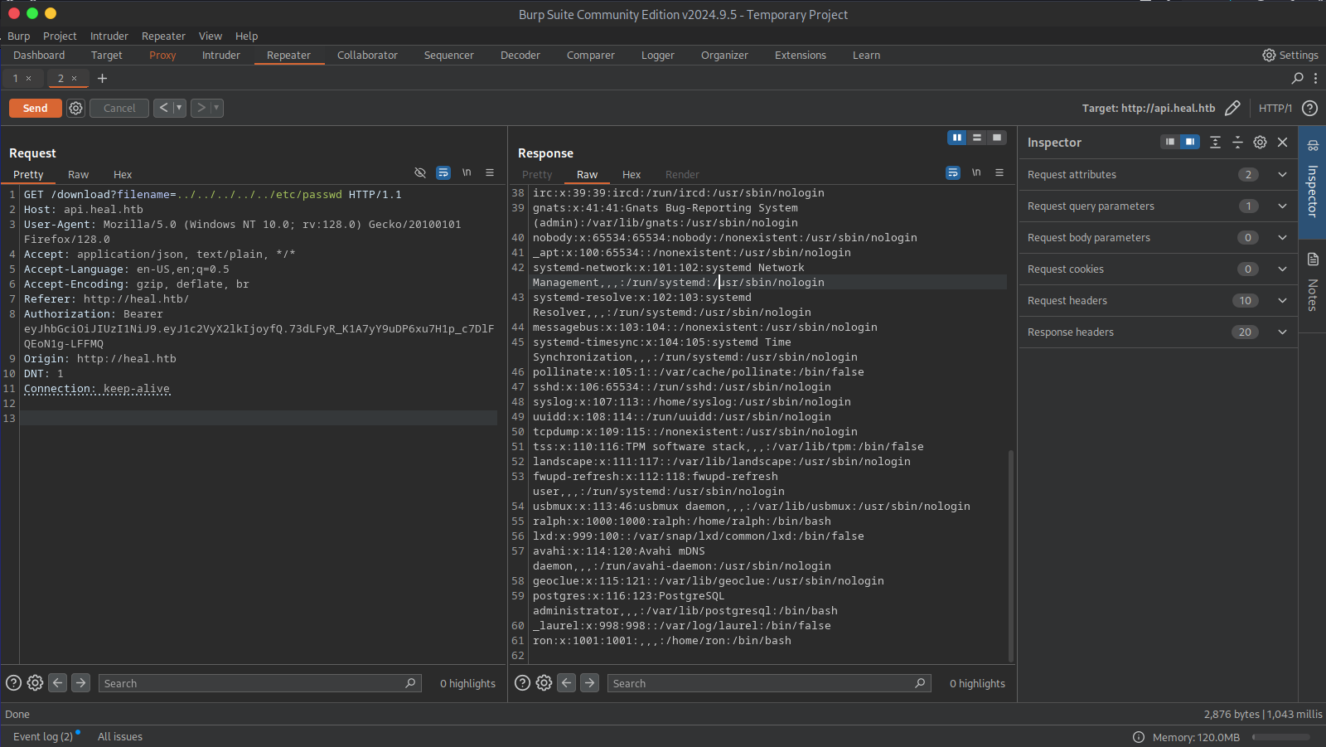Go to previous request in history
Image resolution: width=1326 pixels, height=747 pixels.
pos(163,108)
